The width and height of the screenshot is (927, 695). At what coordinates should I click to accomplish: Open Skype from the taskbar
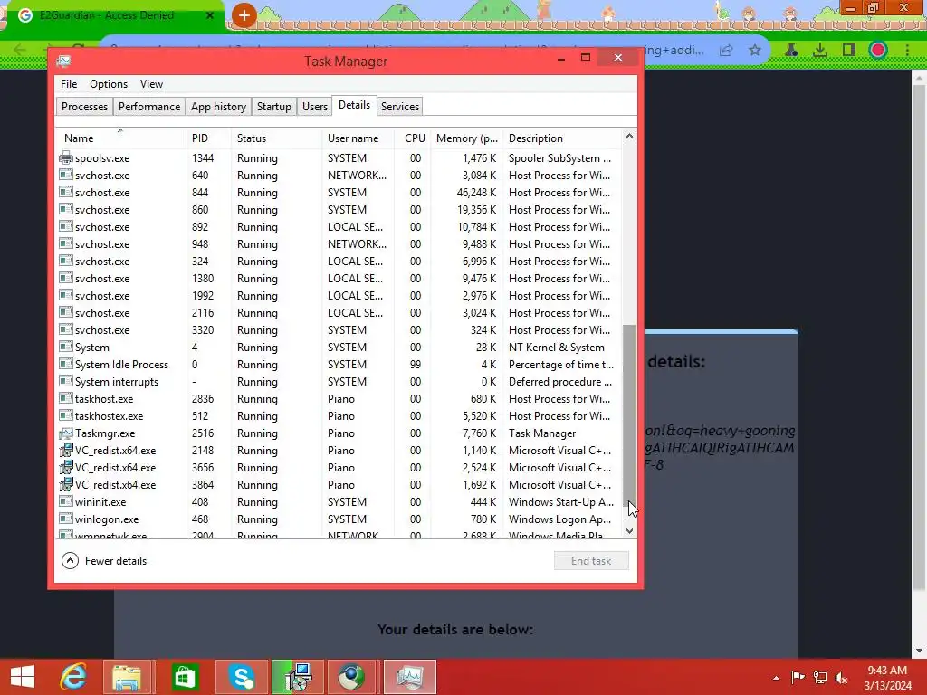coord(242,677)
